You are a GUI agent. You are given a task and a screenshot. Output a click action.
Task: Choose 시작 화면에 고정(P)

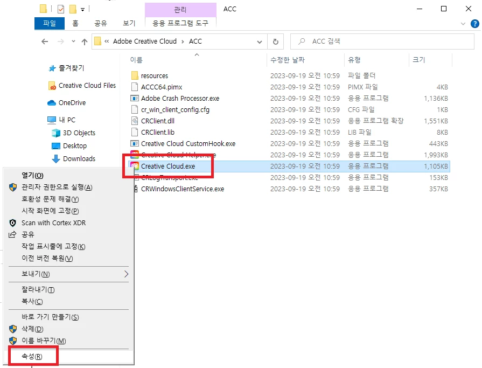point(50,211)
